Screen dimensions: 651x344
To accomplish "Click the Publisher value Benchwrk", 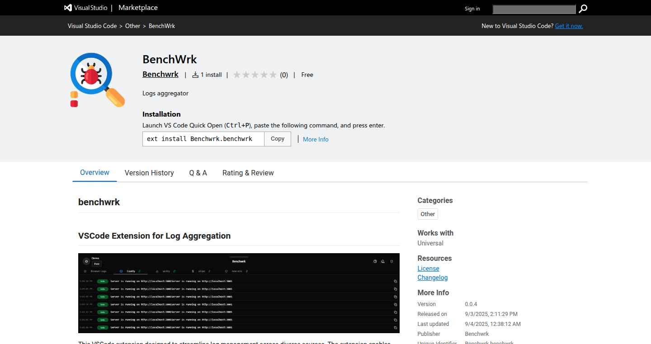I will [x=477, y=334].
